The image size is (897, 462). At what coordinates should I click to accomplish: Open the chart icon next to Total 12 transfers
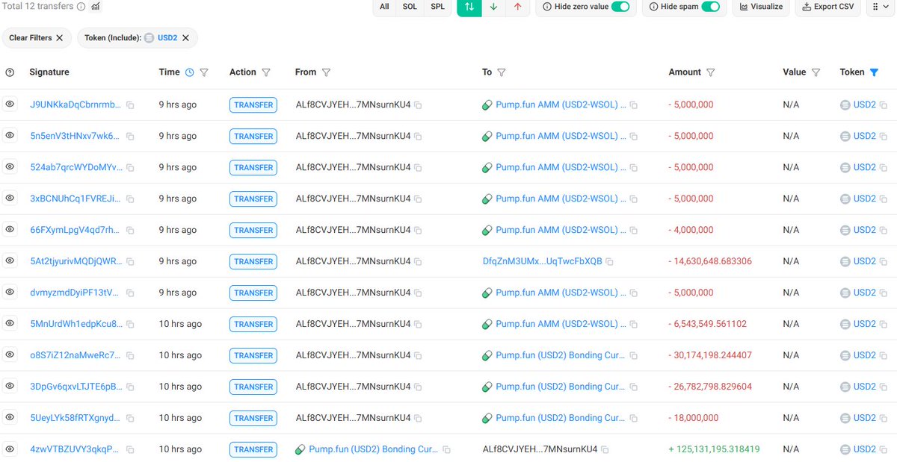click(x=96, y=7)
